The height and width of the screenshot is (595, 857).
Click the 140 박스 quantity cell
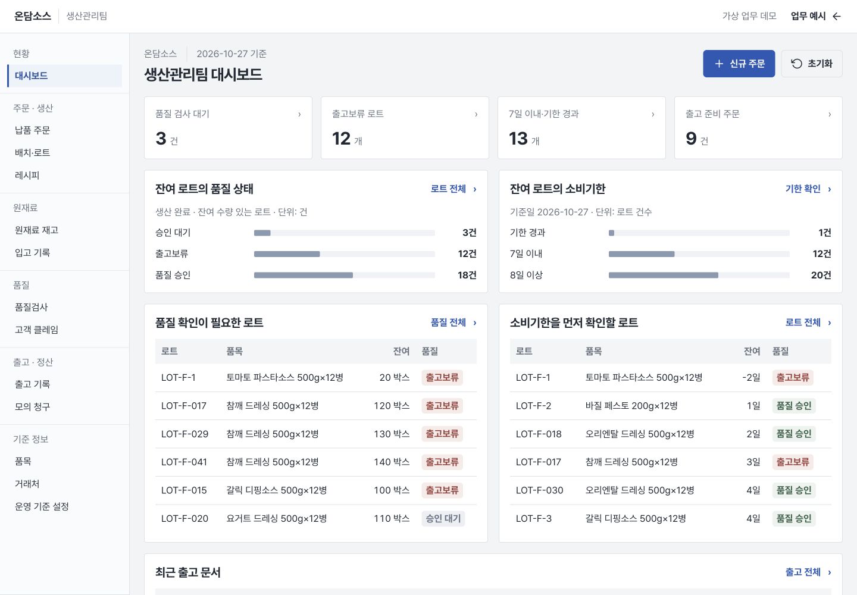392,462
